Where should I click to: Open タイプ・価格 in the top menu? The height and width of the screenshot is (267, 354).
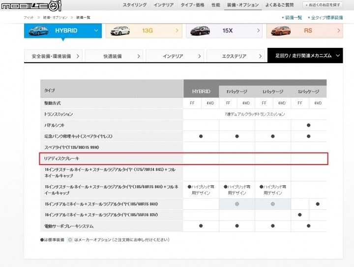point(192,5)
